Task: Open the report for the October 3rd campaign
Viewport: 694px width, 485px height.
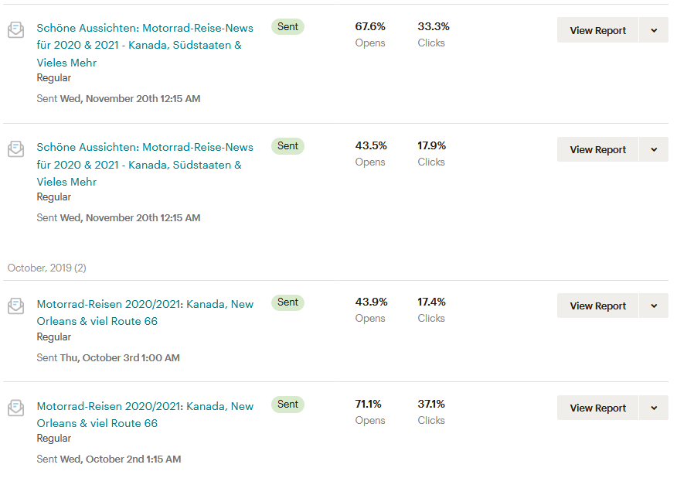Action: pyautogui.click(x=597, y=306)
